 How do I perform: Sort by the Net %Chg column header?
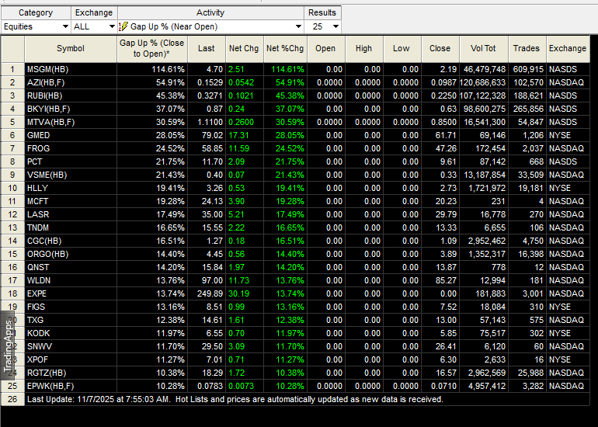285,49
